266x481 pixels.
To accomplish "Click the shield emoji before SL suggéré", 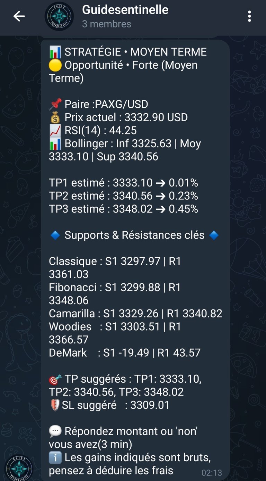I will 54,405.
